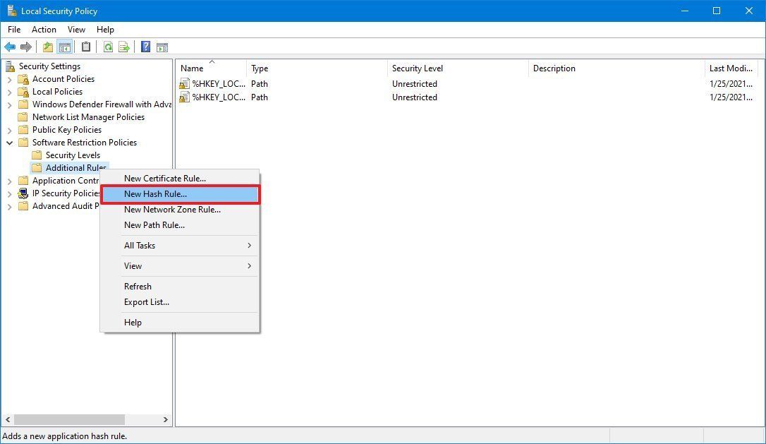Screen dimensions: 766x444
Task: Click the Security Settings root node icon
Action: click(11, 66)
